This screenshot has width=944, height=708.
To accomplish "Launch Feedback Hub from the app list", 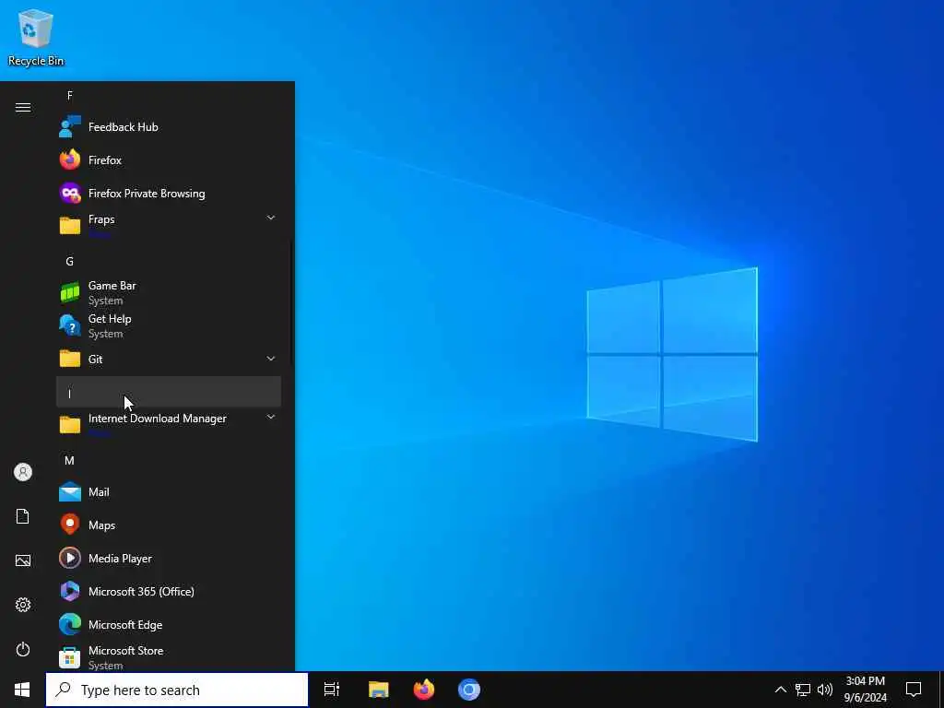I will pos(169,127).
